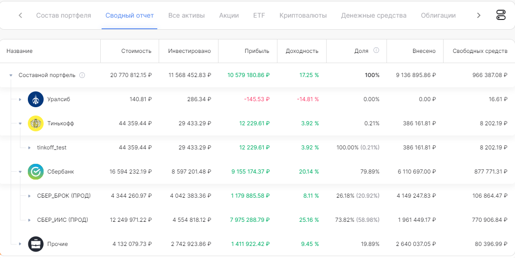Click Сбербанк value 16 594 232.19 ₽
This screenshot has height=258, width=515.
coord(131,172)
